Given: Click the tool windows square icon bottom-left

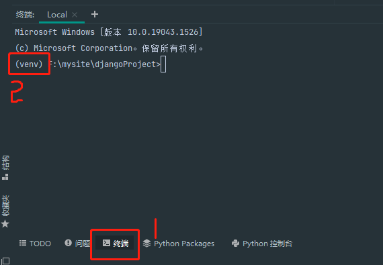Looking at the screenshot, I should pos(5,261).
